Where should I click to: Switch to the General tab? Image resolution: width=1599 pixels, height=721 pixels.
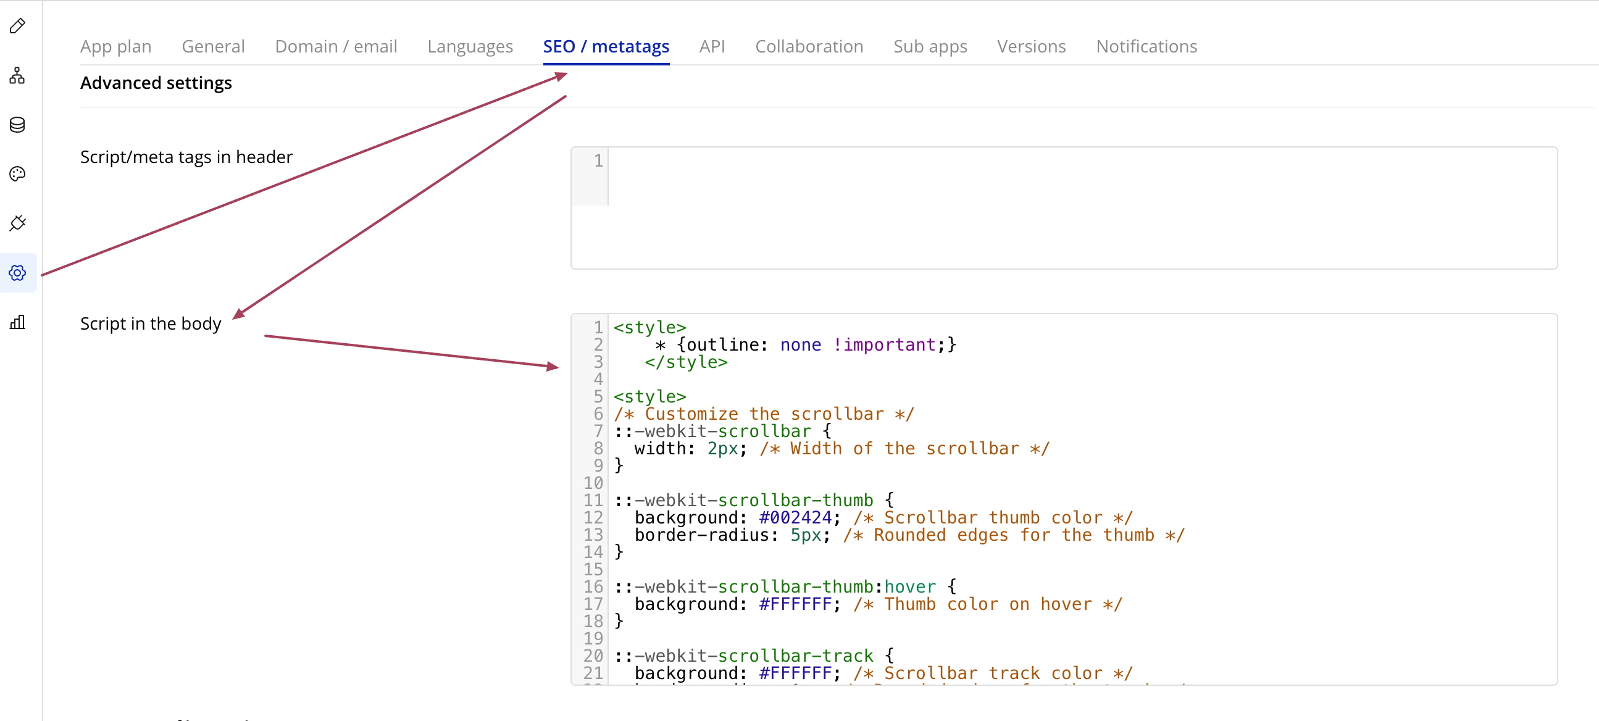coord(213,46)
